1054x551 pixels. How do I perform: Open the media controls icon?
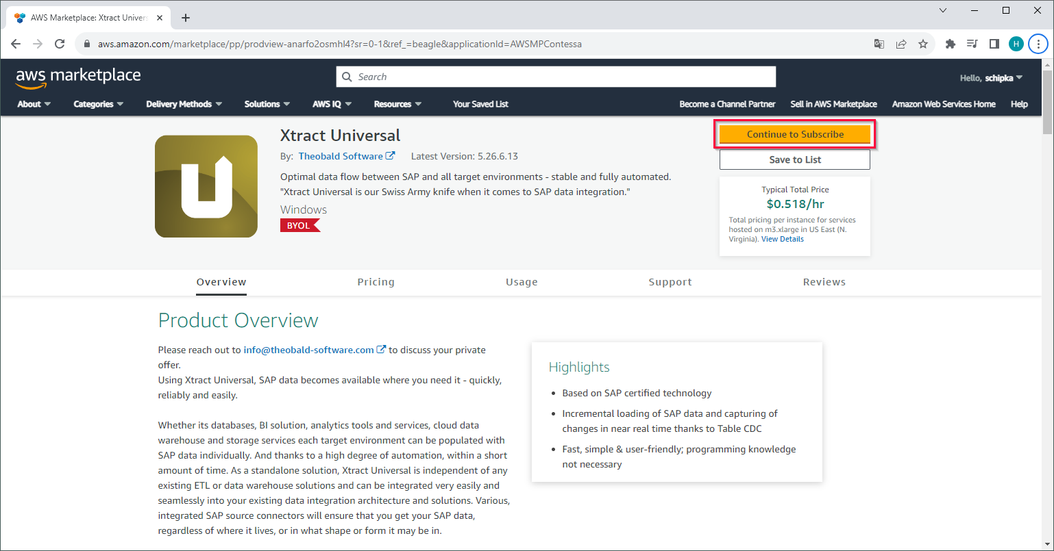click(972, 44)
